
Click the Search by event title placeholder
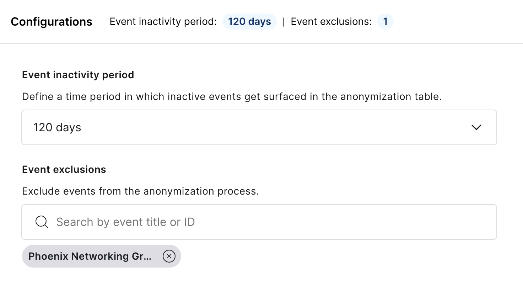point(125,222)
